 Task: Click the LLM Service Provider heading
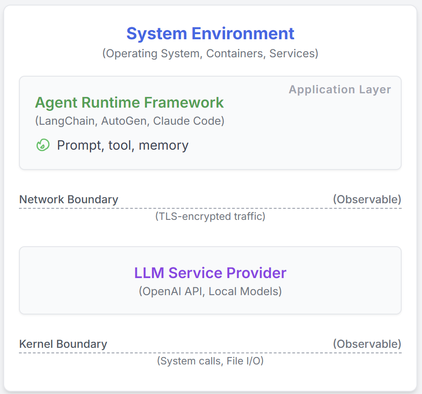pos(210,273)
